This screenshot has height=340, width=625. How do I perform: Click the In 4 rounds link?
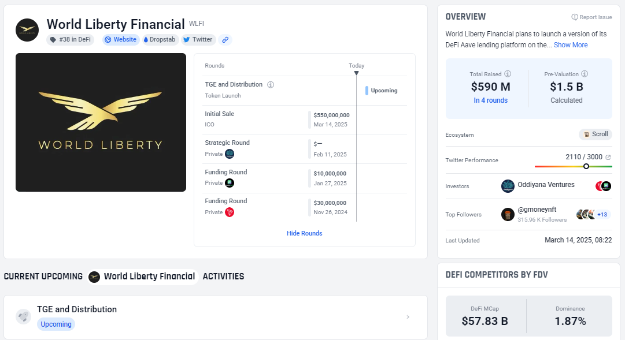coord(490,100)
